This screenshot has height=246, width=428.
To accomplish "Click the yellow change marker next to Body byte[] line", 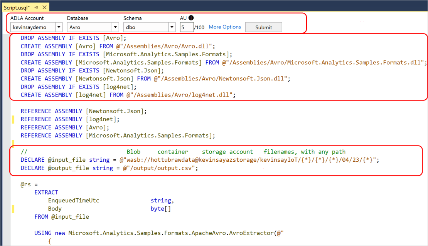I will tap(13, 209).
